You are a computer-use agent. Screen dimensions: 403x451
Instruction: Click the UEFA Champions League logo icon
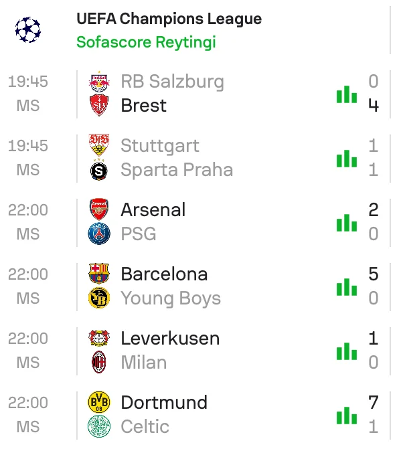27,29
